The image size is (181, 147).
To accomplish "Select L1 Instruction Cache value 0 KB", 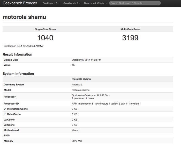I will tap(74, 109).
